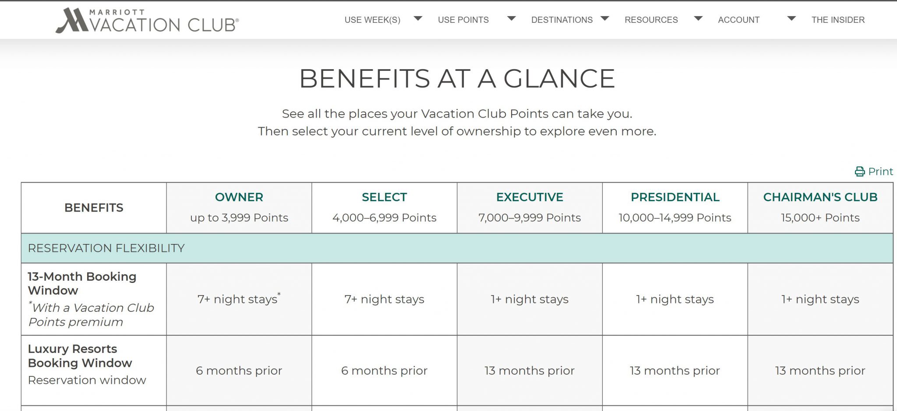Select the ACCOUNT navigation item
This screenshot has height=411, width=897.
[738, 20]
